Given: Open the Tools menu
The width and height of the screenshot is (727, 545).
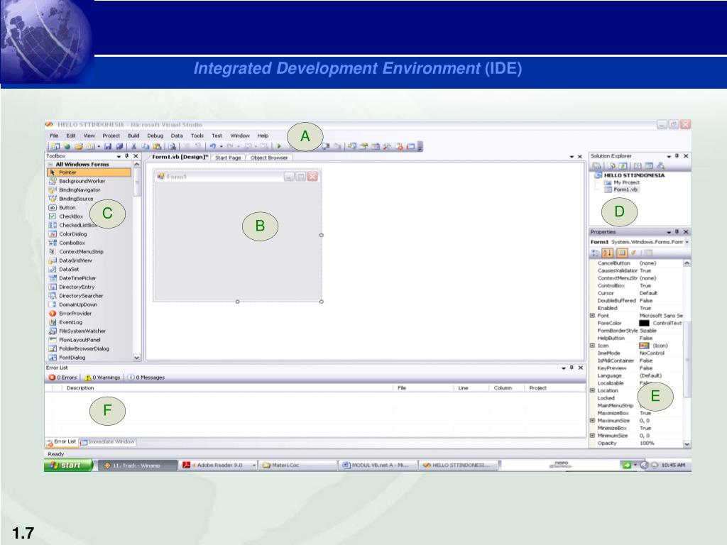Looking at the screenshot, I should (197, 136).
